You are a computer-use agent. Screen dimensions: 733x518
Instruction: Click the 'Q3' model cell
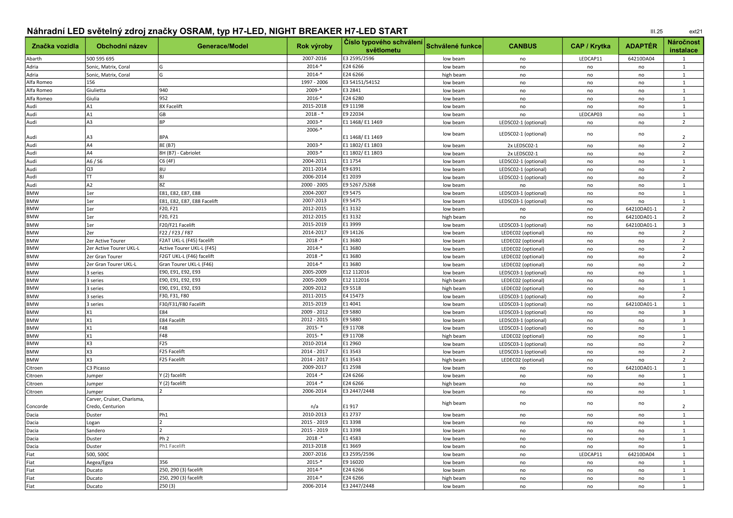(x=122, y=169)
